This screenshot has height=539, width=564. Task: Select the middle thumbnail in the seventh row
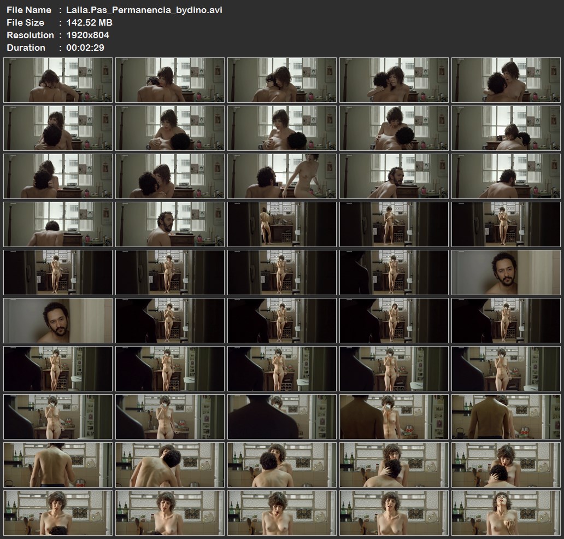click(282, 368)
